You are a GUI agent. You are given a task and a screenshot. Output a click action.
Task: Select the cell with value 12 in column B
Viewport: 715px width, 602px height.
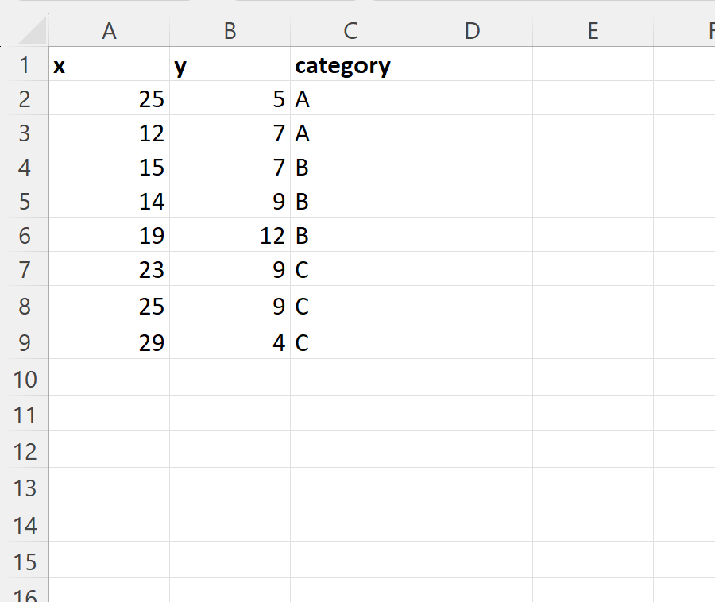(x=230, y=235)
